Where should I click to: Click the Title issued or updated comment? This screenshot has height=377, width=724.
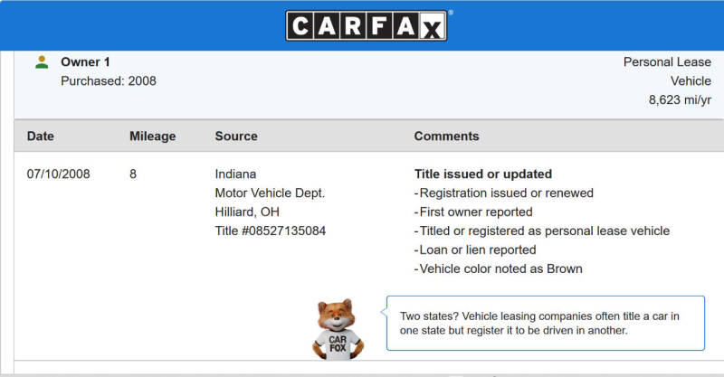tap(483, 174)
